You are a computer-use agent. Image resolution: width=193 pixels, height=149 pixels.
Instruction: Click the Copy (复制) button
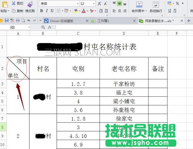pyautogui.click(x=17, y=11)
